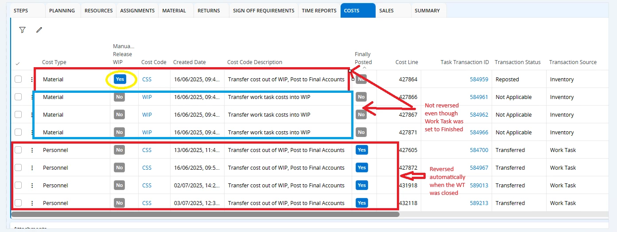Sort by Created Date column header
617x232 pixels.
[x=189, y=62]
